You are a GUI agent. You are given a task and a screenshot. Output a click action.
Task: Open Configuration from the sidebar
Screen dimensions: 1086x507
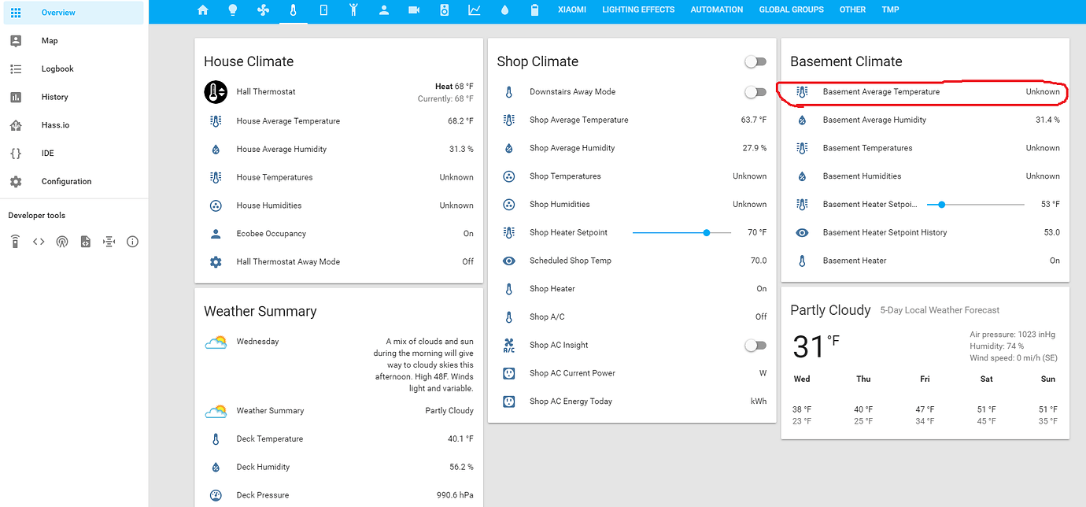65,181
